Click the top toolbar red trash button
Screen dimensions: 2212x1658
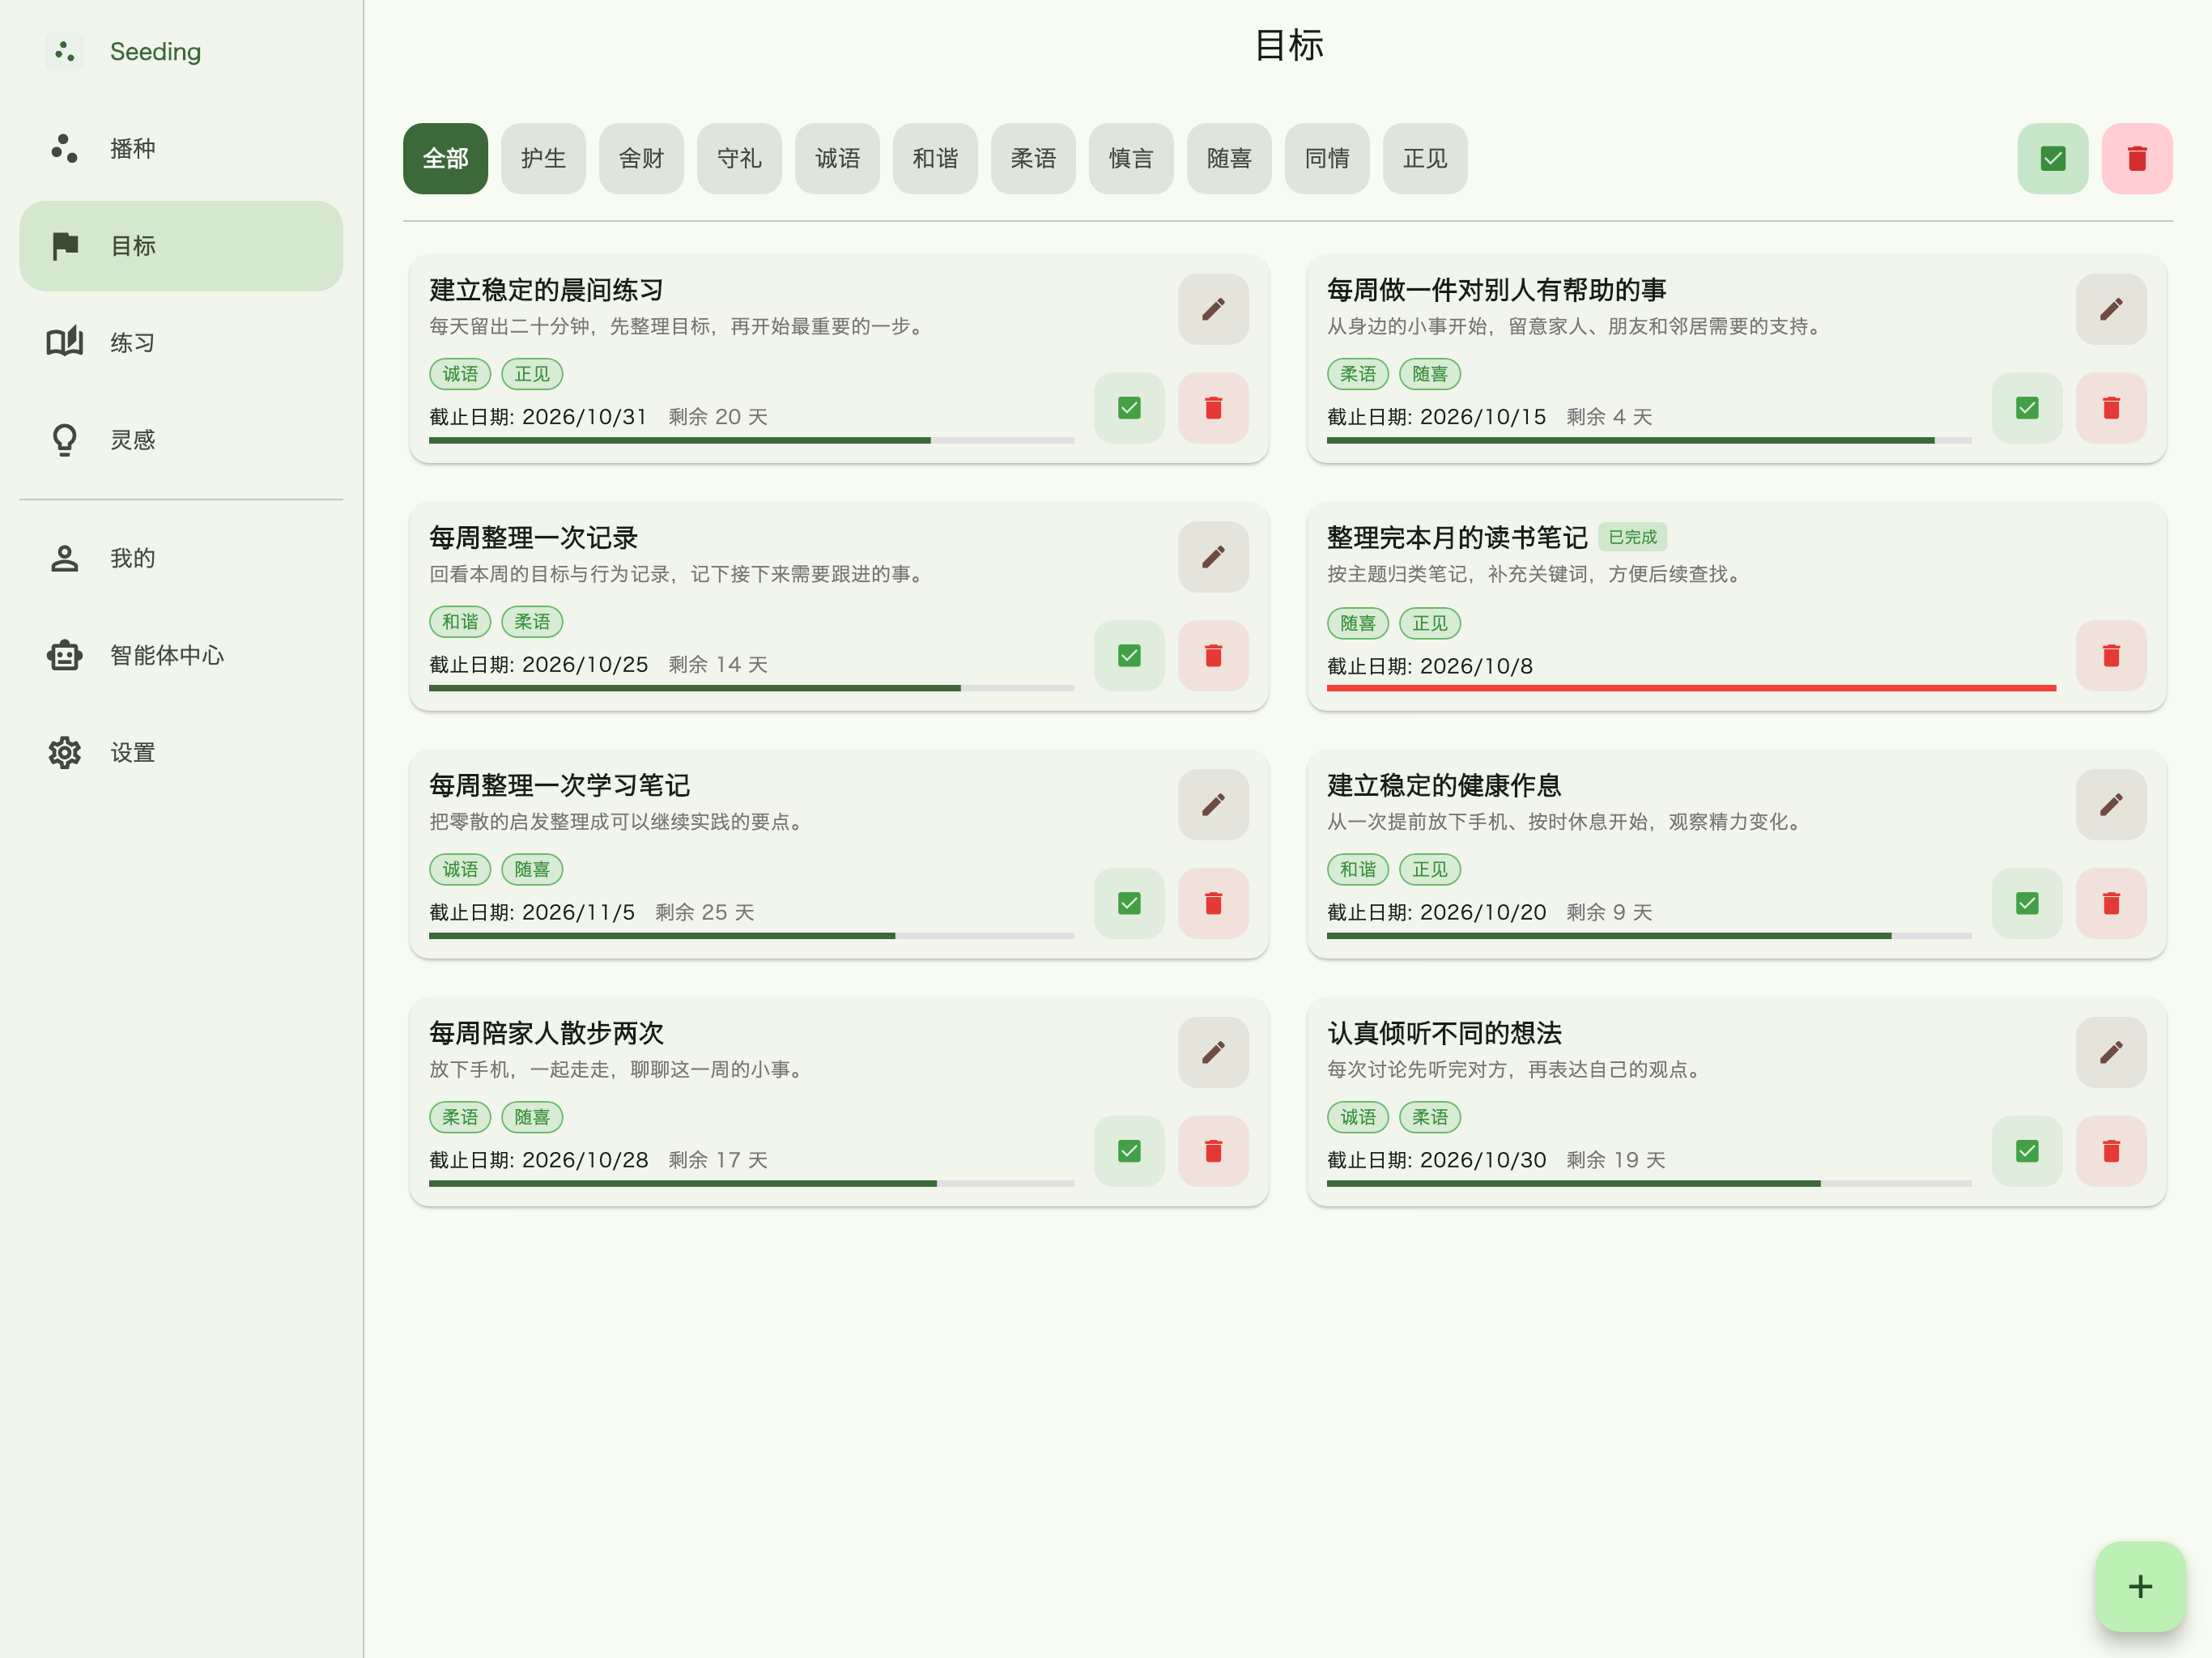click(x=2136, y=158)
